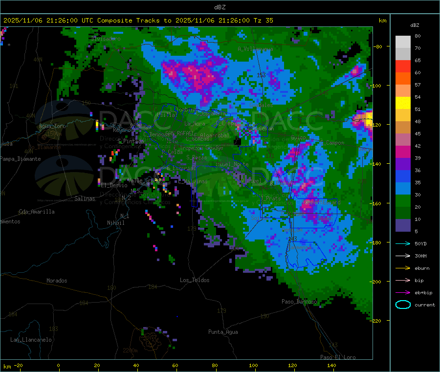The height and width of the screenshot is (372, 440).
Task: Click the 'Divisadero' map label
Action: [x=106, y=39]
